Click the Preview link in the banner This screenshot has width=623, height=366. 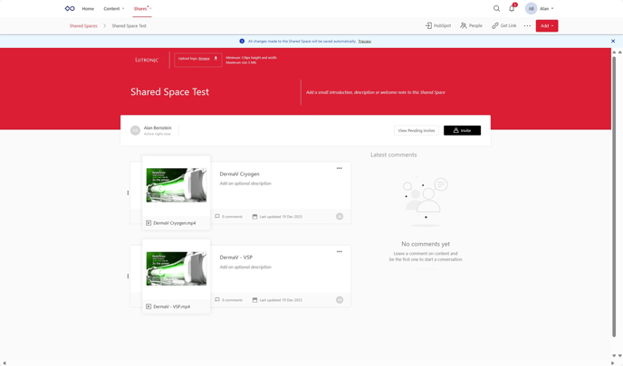click(364, 41)
